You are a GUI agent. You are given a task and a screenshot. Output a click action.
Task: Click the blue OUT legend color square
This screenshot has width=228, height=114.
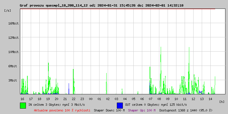tap(120, 105)
